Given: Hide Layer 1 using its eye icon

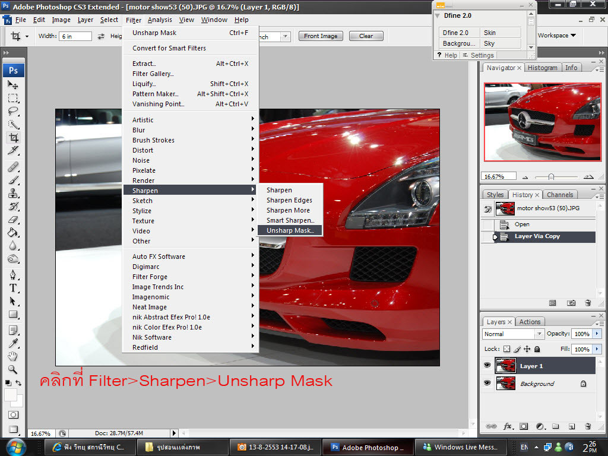Looking at the screenshot, I should coord(487,365).
